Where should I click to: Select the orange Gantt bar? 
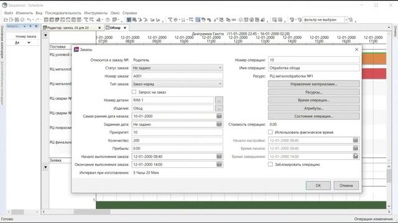click(x=374, y=59)
